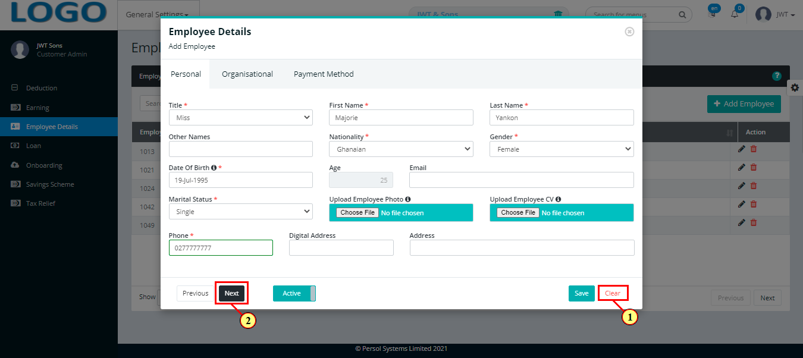Click the red trash icon for row 1049
Viewport: 803px width, 358px height.
click(754, 223)
